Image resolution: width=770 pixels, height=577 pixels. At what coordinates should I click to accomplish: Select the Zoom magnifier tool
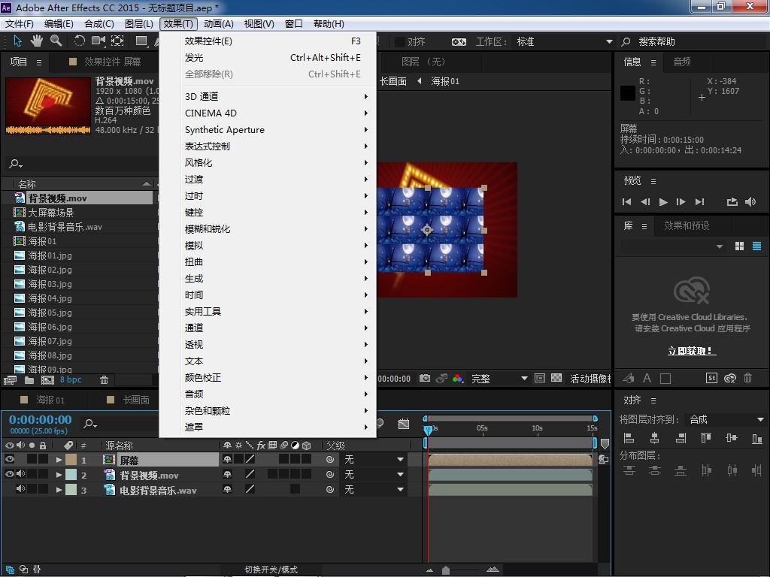tap(56, 41)
